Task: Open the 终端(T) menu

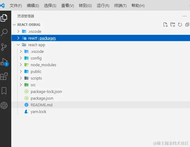Action: [120, 5]
